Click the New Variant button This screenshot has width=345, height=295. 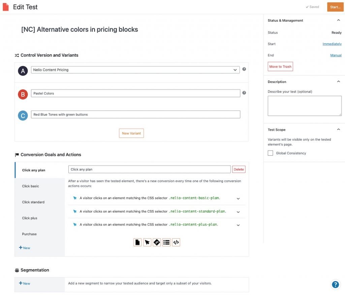[131, 133]
